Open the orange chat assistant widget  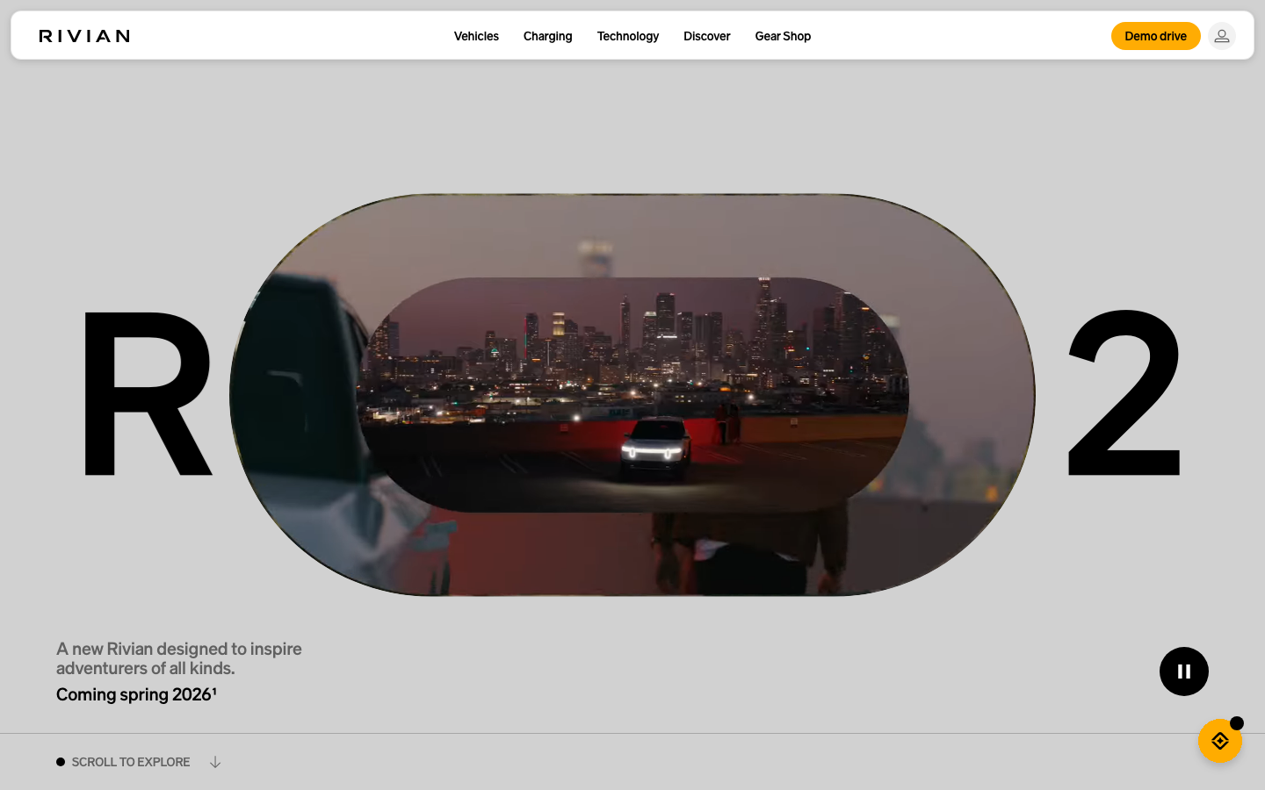(1220, 741)
